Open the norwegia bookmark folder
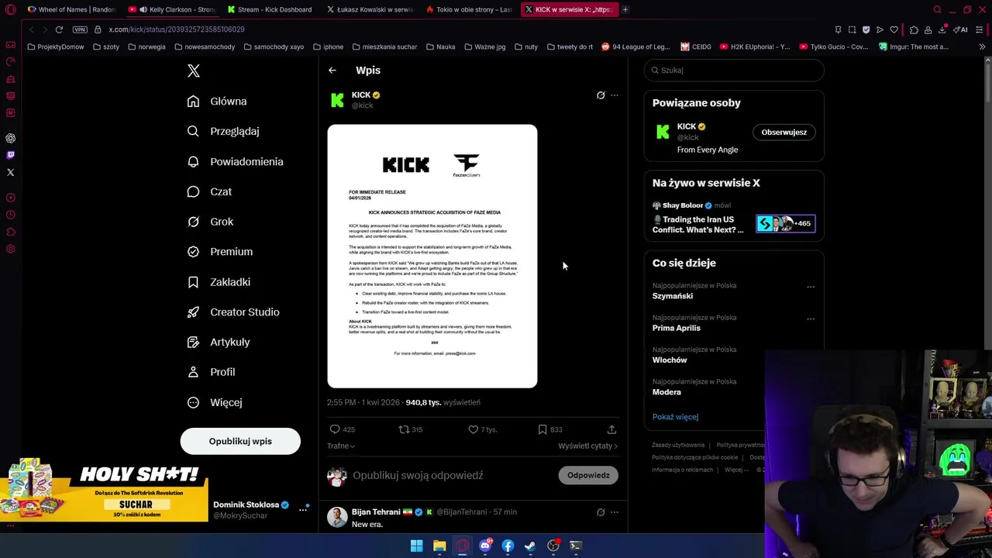 coord(146,46)
